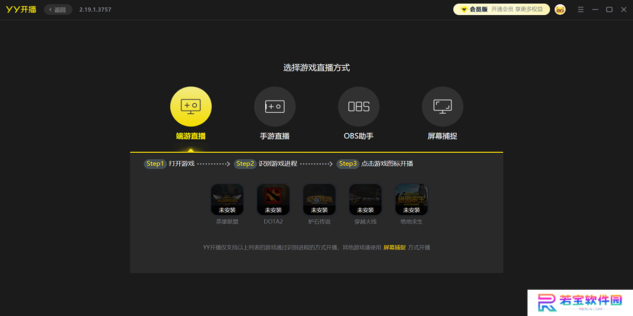Click the 打开游戏 step text
The height and width of the screenshot is (316, 633).
pos(182,164)
